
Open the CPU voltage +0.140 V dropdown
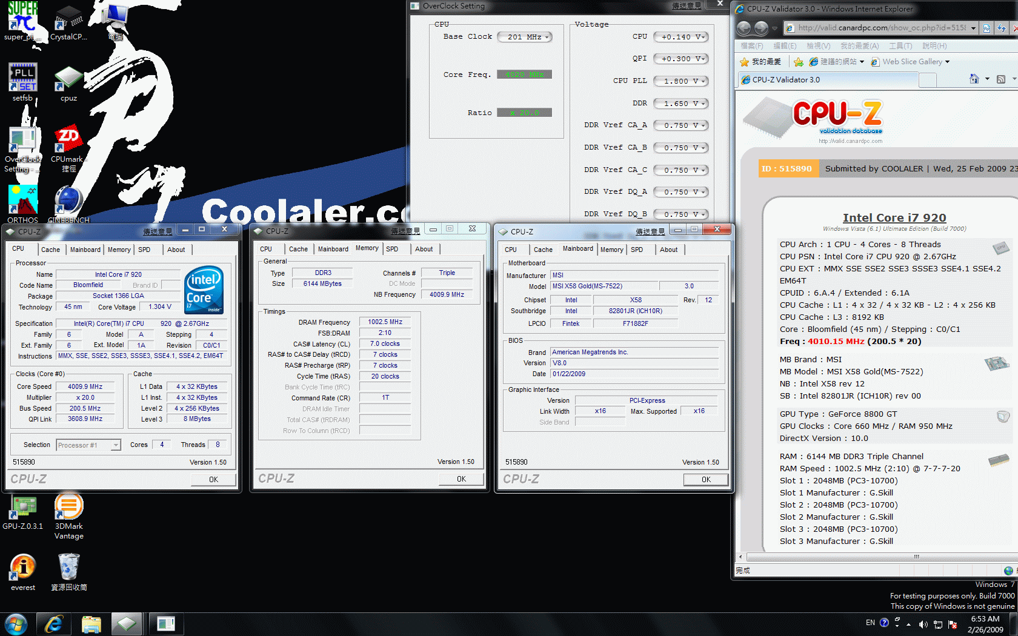pos(681,37)
